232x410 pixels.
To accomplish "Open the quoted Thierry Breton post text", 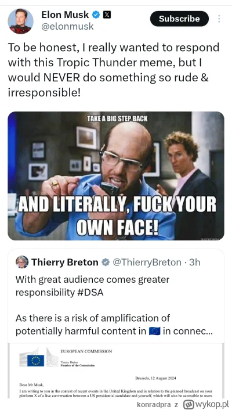I will point(114,305).
